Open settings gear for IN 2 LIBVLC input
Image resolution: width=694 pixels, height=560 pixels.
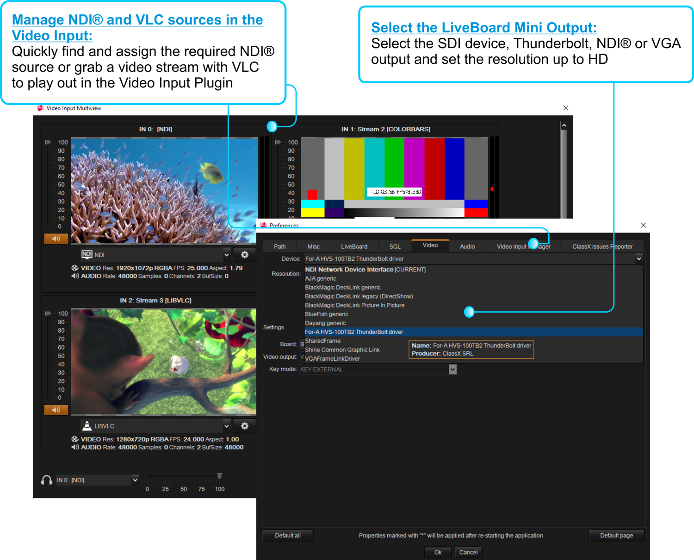coord(244,426)
